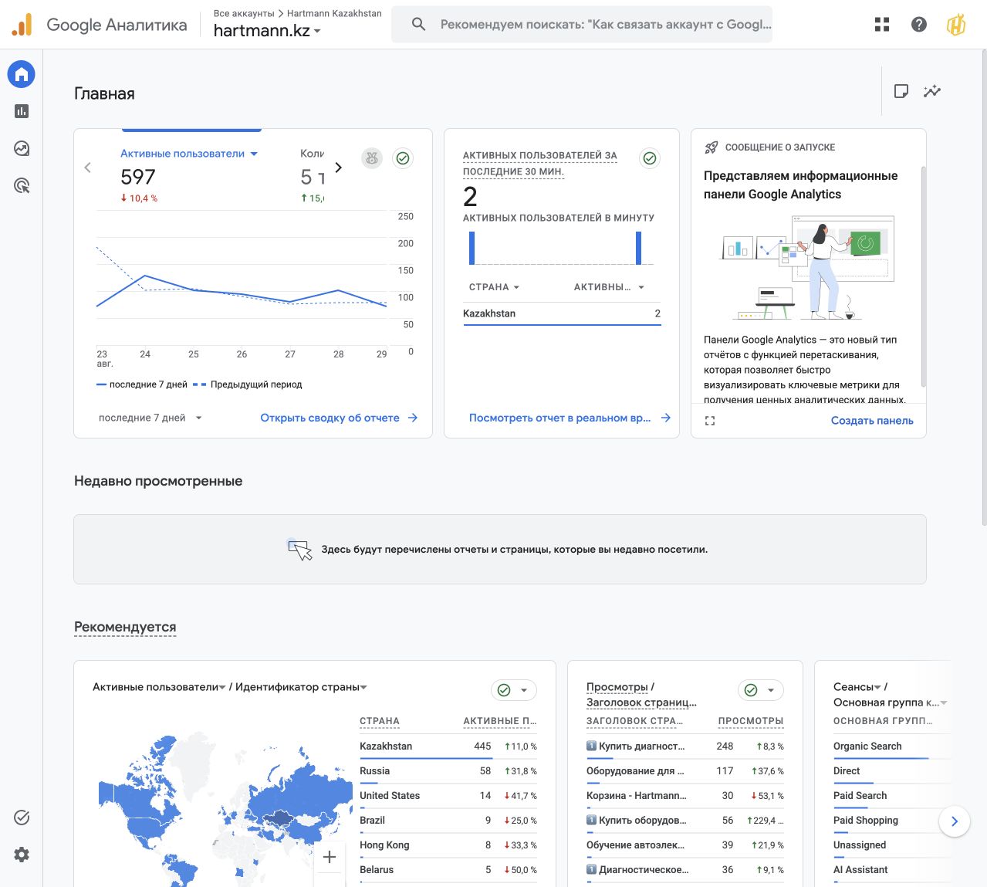Open the Insights sparkline icon
Image resolution: width=987 pixels, height=887 pixels.
coord(932,91)
